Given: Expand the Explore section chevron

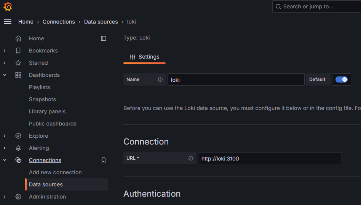Looking at the screenshot, I should click(x=5, y=136).
